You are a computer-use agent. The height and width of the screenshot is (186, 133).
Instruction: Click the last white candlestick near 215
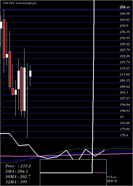point(30,74)
